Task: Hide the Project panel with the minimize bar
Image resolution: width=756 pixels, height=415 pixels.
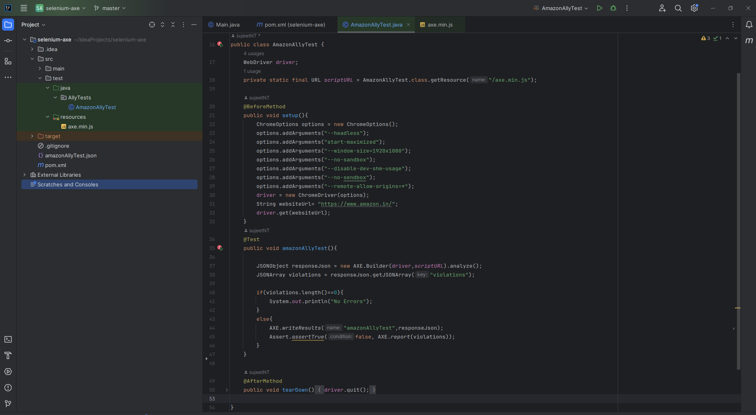Action: pos(194,25)
